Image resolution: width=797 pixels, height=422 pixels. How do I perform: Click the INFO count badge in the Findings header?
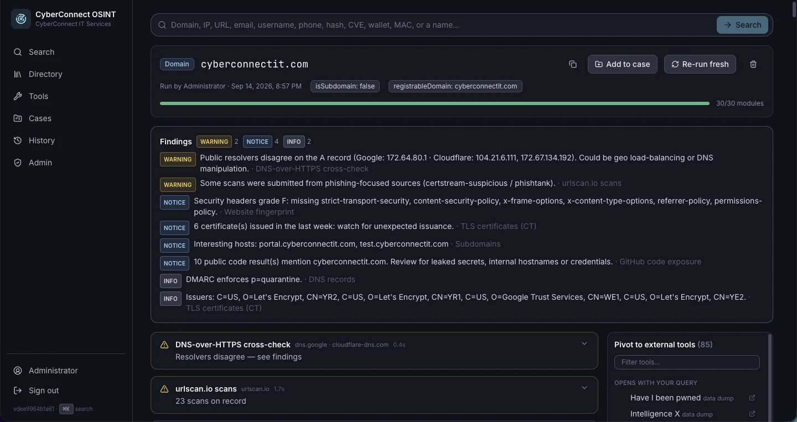294,142
